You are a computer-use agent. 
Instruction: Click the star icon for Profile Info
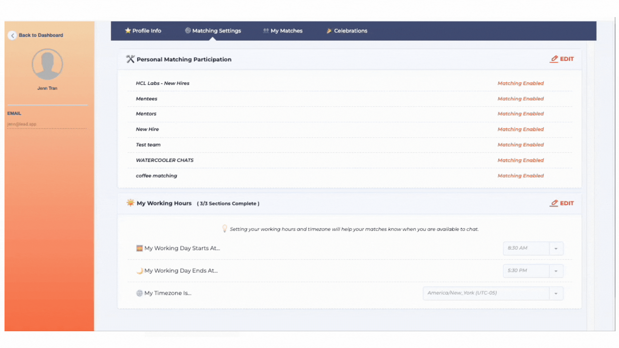[x=128, y=31]
